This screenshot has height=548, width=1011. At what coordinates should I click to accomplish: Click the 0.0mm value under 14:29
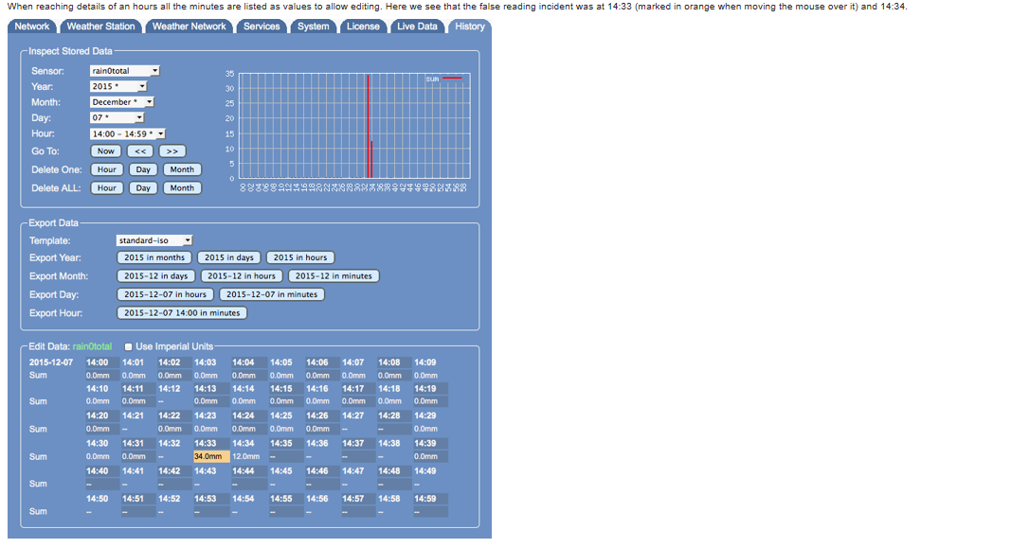(426, 429)
